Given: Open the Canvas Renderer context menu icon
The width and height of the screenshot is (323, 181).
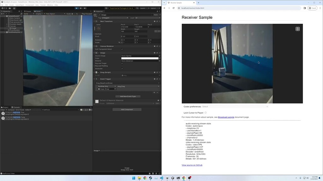Looking at the screenshot, I should (x=160, y=45).
